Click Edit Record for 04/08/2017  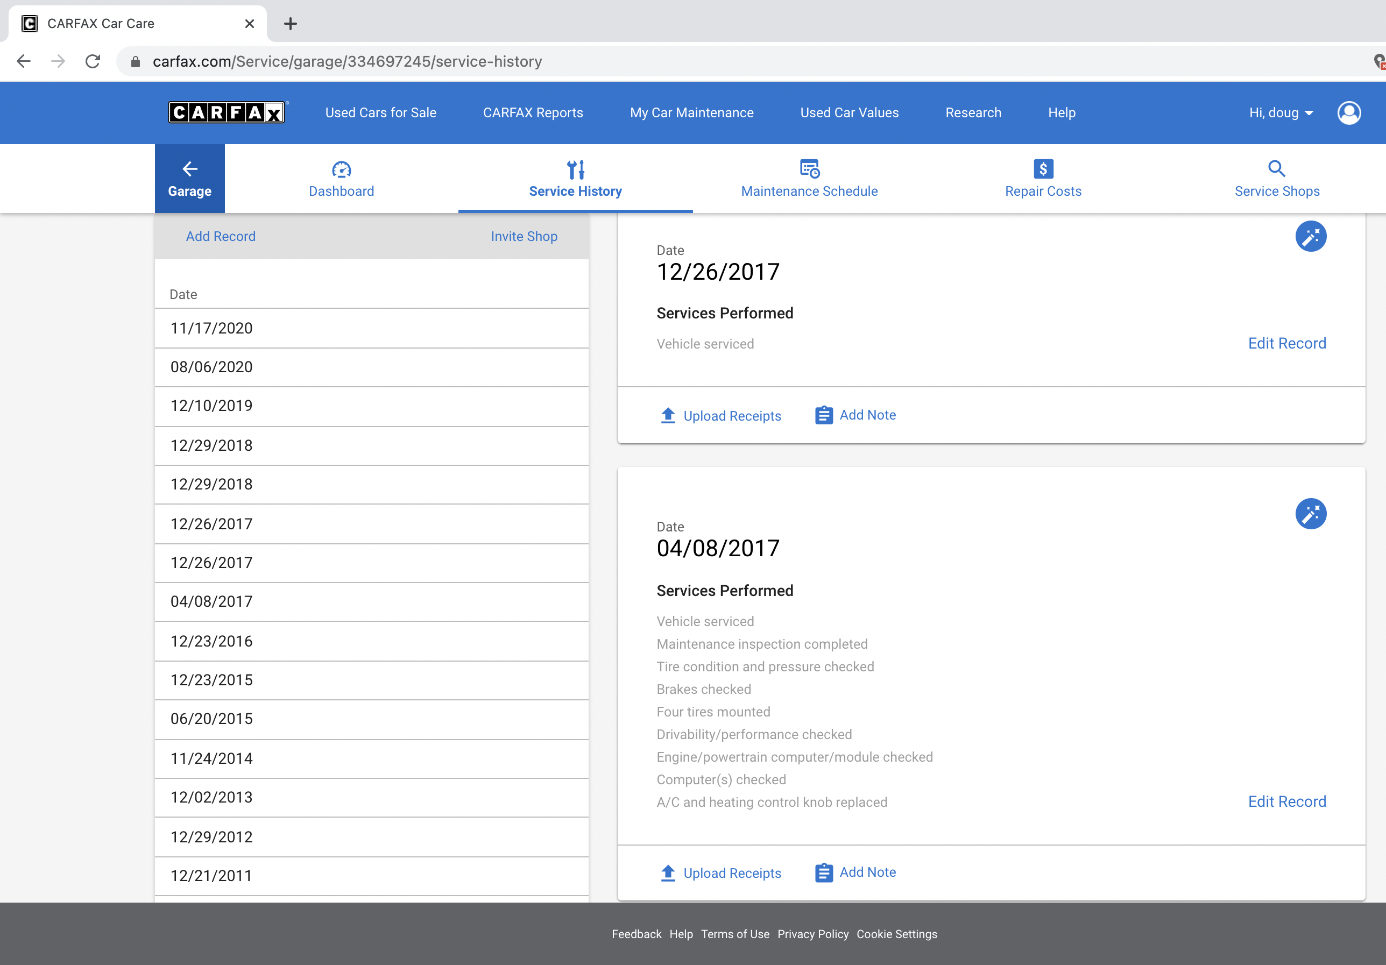[x=1286, y=802]
